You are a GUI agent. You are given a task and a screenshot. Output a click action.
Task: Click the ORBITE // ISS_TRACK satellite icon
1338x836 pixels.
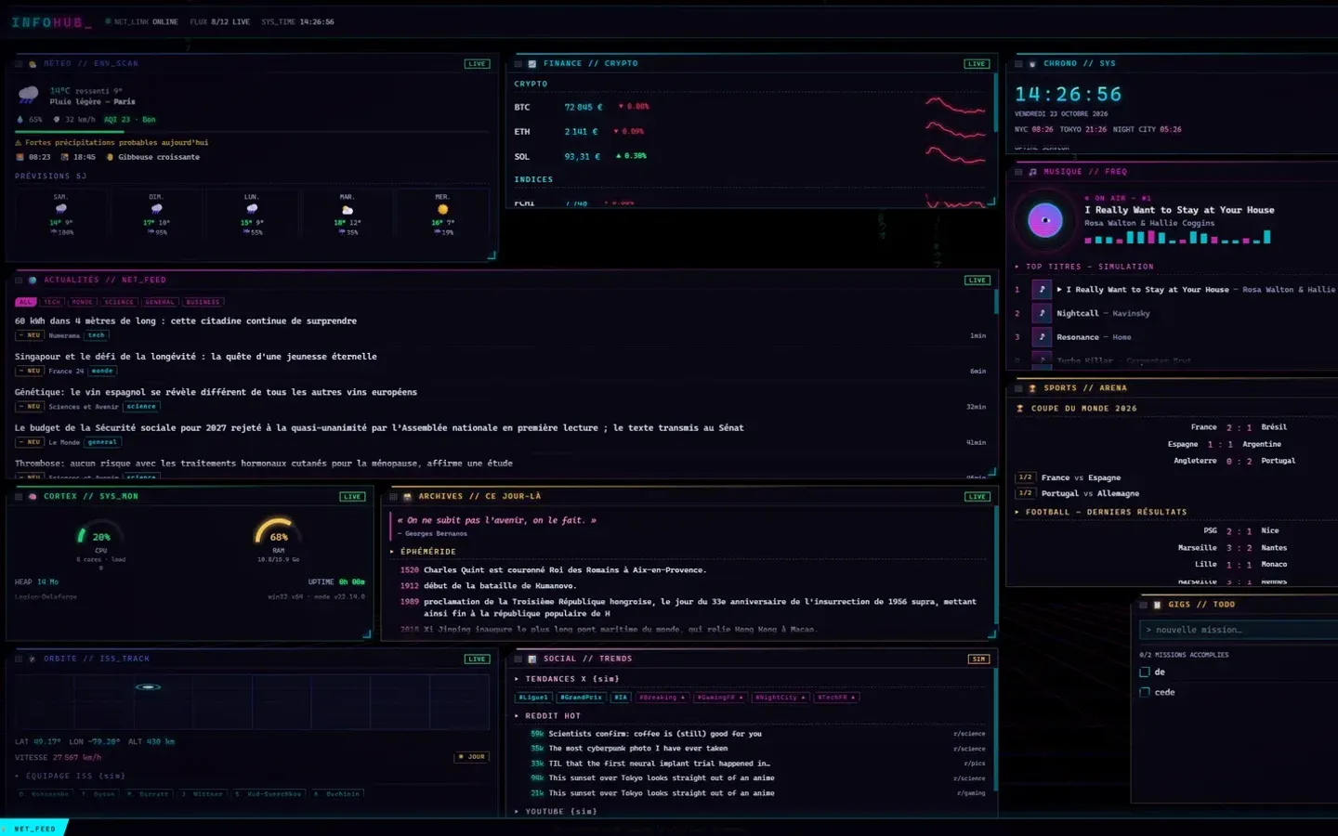33,659
